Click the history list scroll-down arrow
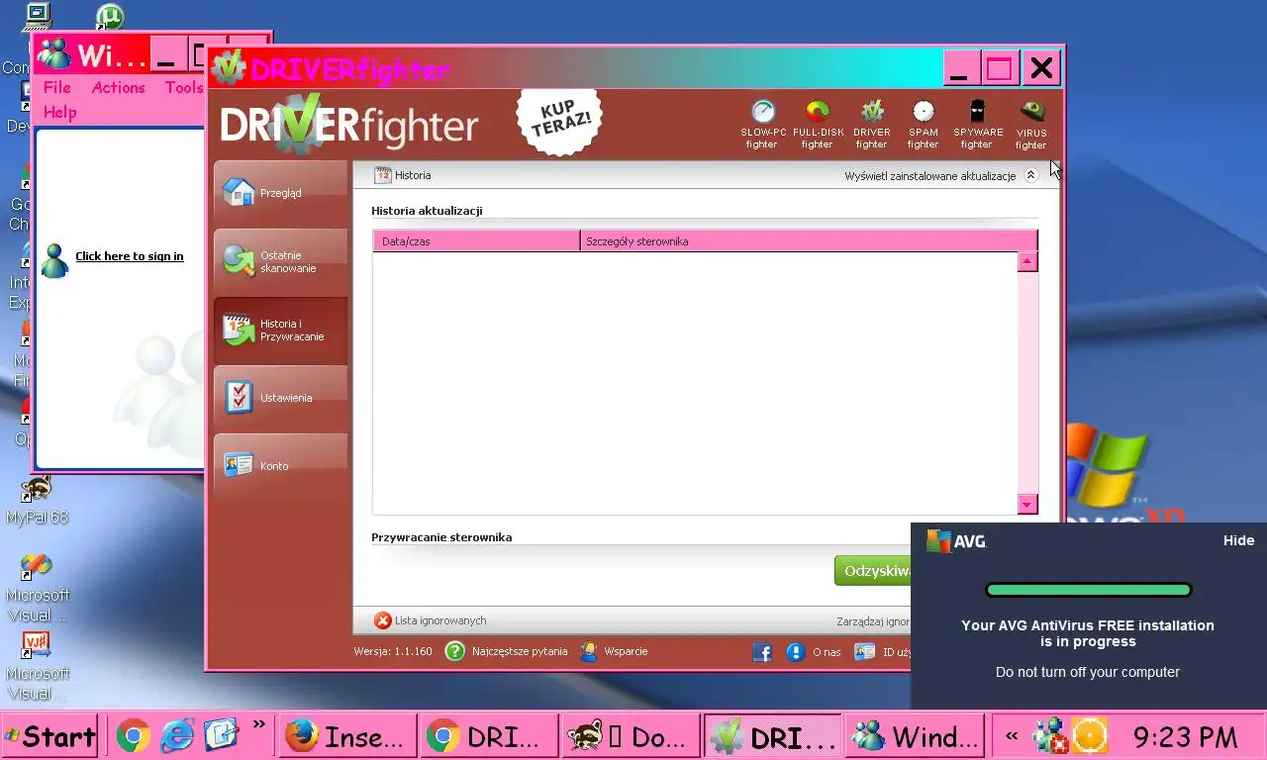1267x760 pixels. (x=1027, y=504)
